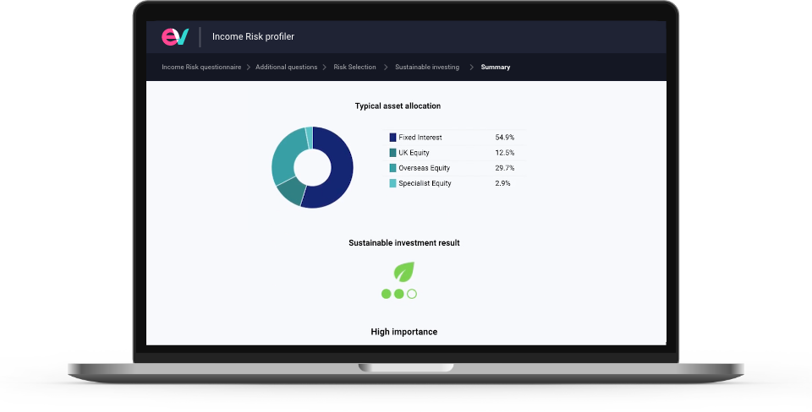Open the Sustainable investing step

click(427, 68)
